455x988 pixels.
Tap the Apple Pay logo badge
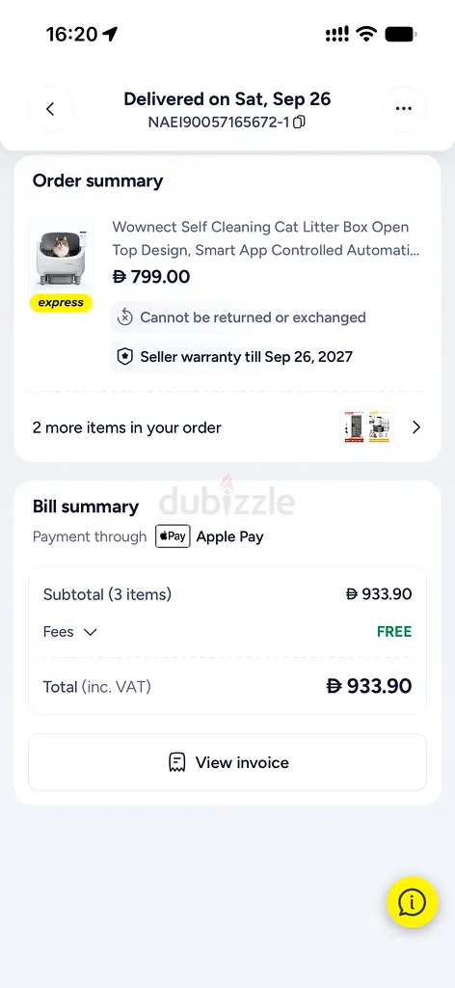pos(173,536)
